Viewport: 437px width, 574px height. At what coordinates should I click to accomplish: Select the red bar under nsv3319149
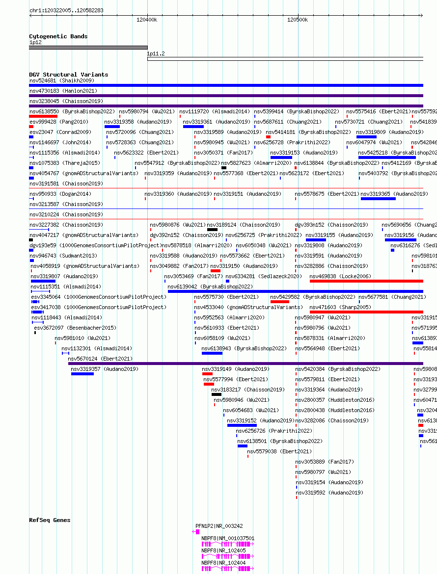click(207, 374)
